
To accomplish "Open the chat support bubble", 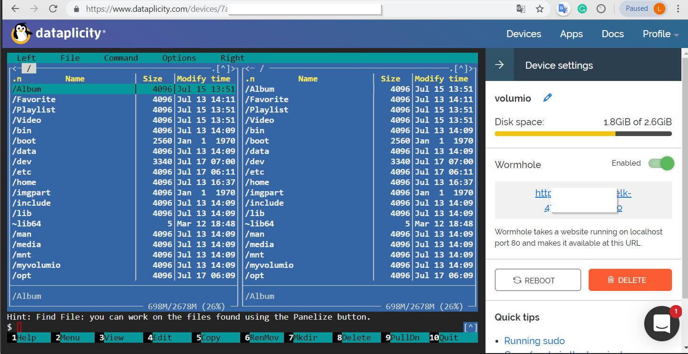I will 662,323.
